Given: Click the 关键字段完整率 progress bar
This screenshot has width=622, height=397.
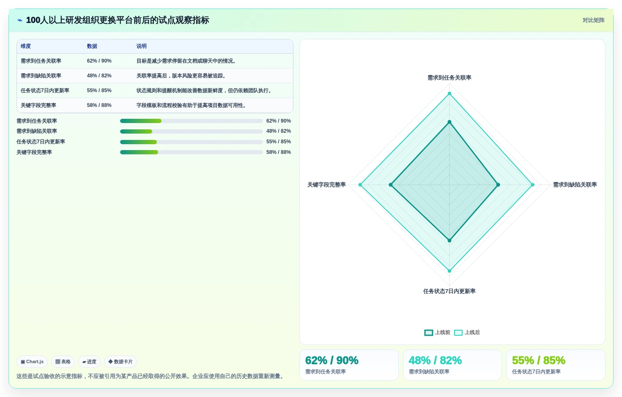Looking at the screenshot, I should [192, 152].
